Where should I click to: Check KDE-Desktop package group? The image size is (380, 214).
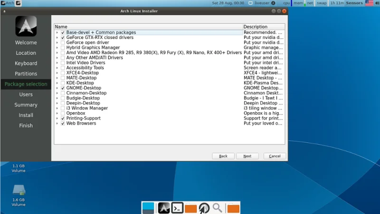63,83
